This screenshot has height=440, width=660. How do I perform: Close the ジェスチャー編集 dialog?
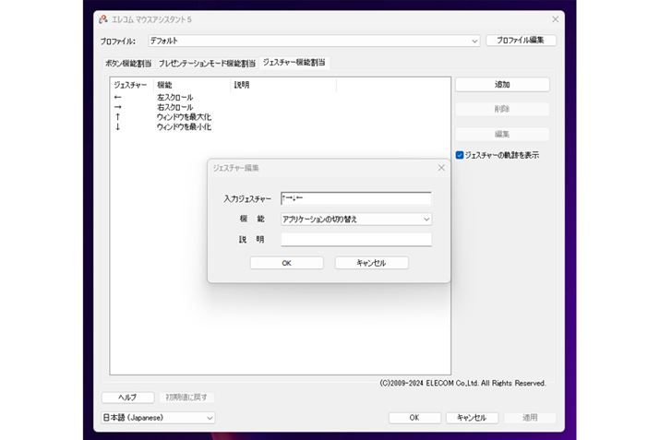(x=441, y=168)
